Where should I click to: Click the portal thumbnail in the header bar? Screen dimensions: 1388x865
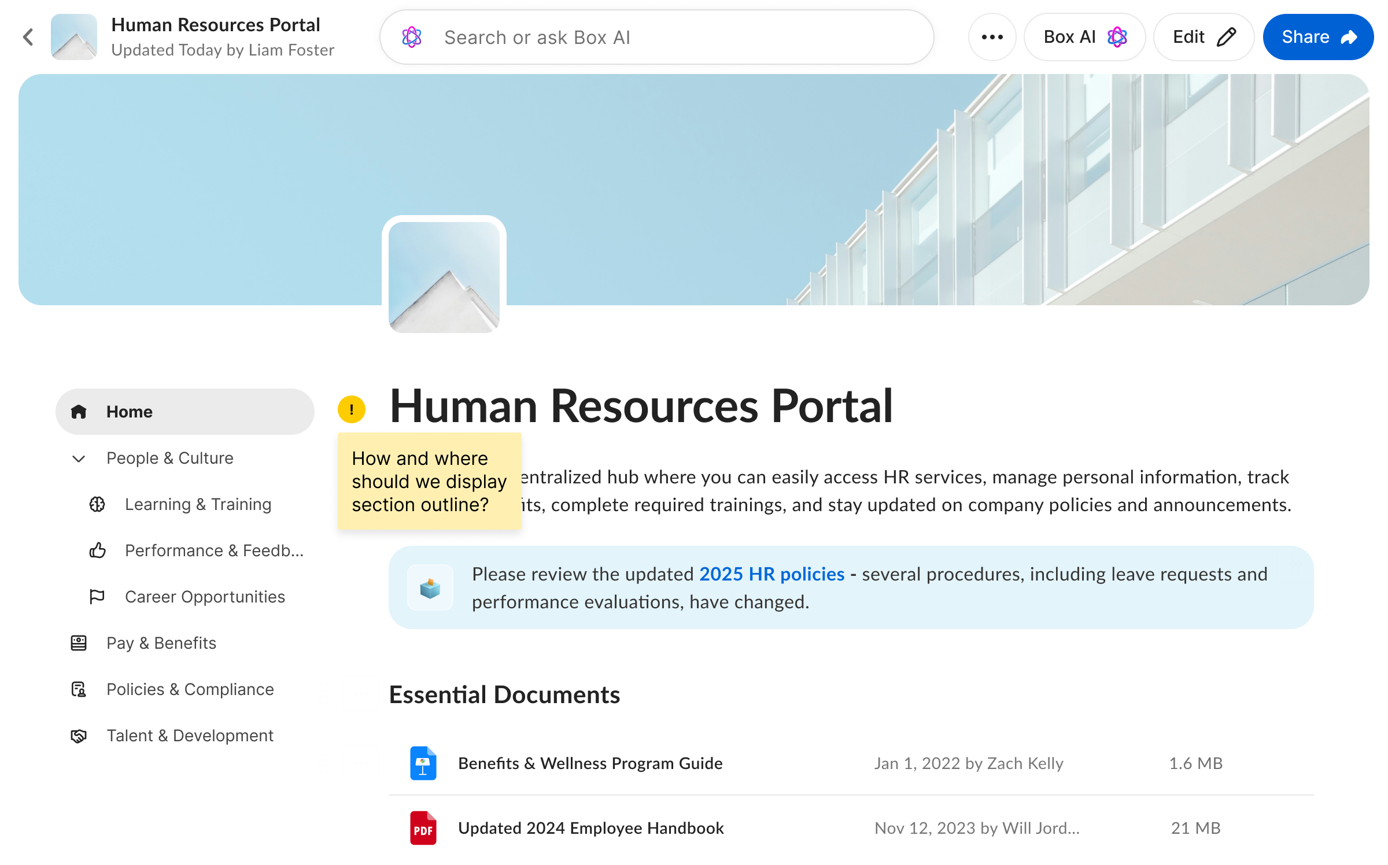[x=74, y=37]
